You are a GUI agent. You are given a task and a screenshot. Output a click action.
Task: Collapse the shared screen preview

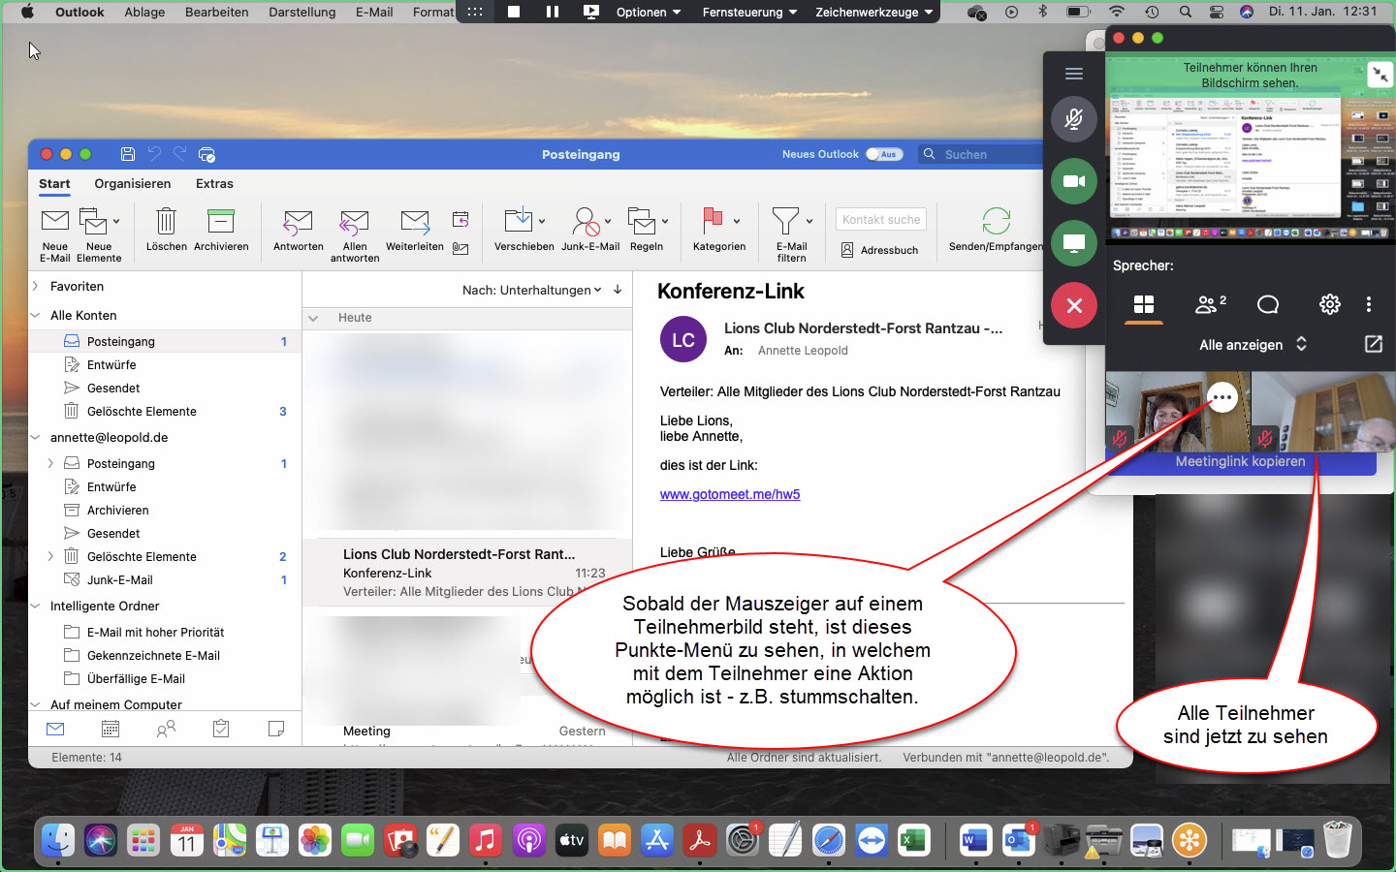coord(1380,75)
